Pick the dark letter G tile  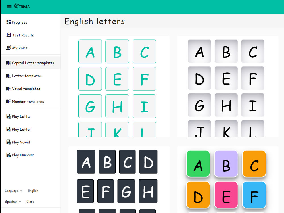[x=126, y=191]
